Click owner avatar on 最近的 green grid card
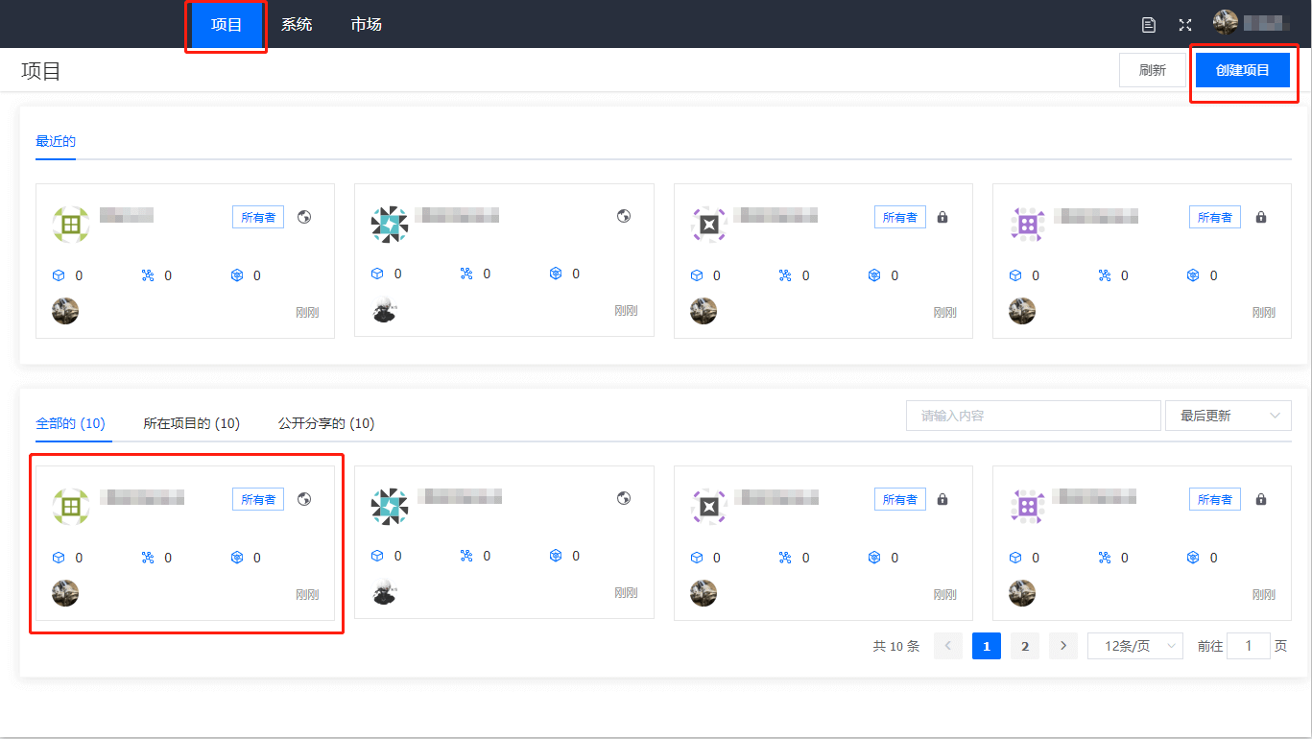Image resolution: width=1312 pixels, height=739 pixels. click(x=65, y=311)
